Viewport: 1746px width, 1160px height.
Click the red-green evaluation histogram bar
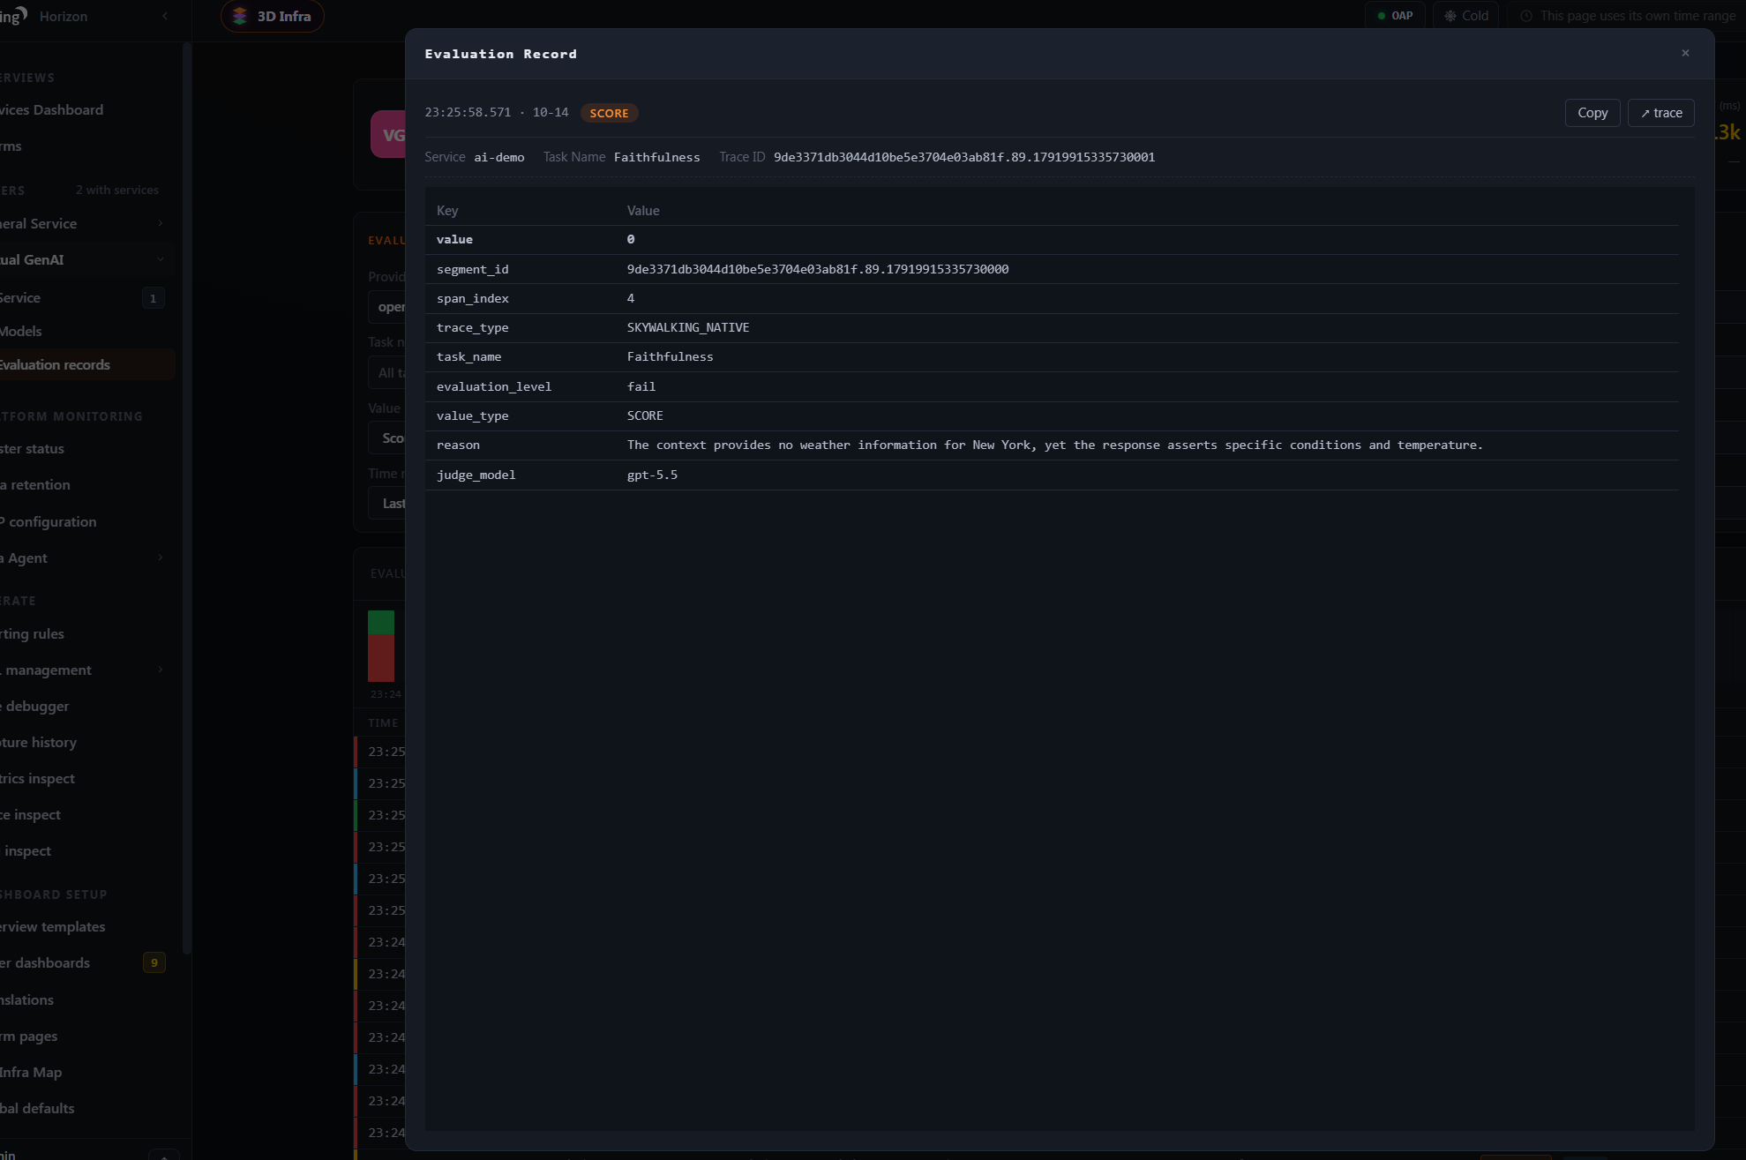point(381,646)
